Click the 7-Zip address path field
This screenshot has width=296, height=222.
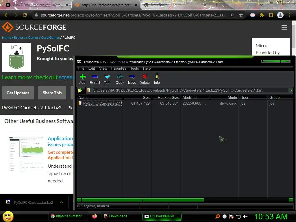click(x=188, y=90)
